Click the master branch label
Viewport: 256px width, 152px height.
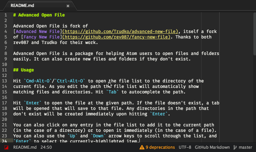(245, 147)
